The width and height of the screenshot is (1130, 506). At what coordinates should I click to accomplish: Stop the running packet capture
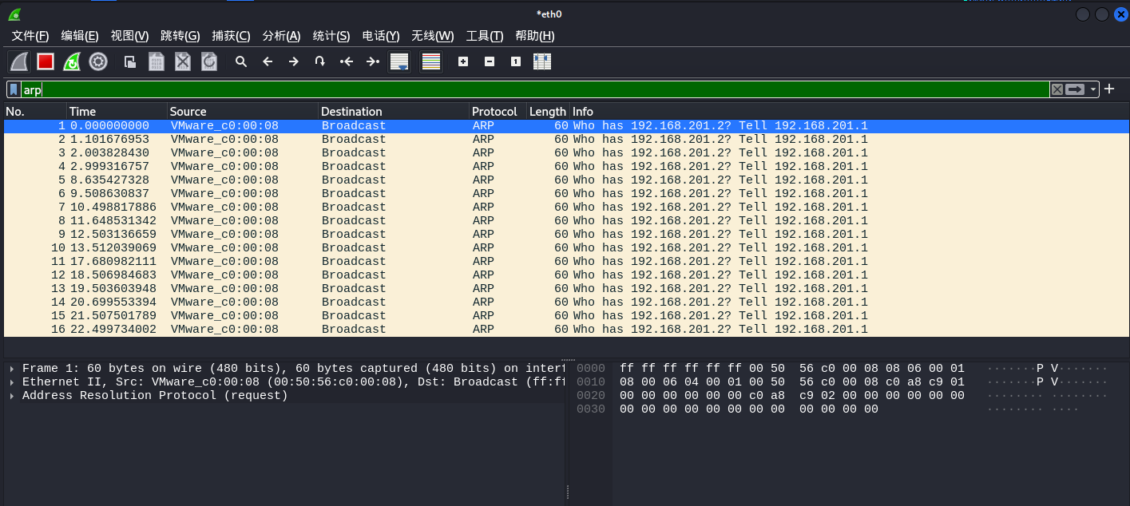[x=45, y=61]
